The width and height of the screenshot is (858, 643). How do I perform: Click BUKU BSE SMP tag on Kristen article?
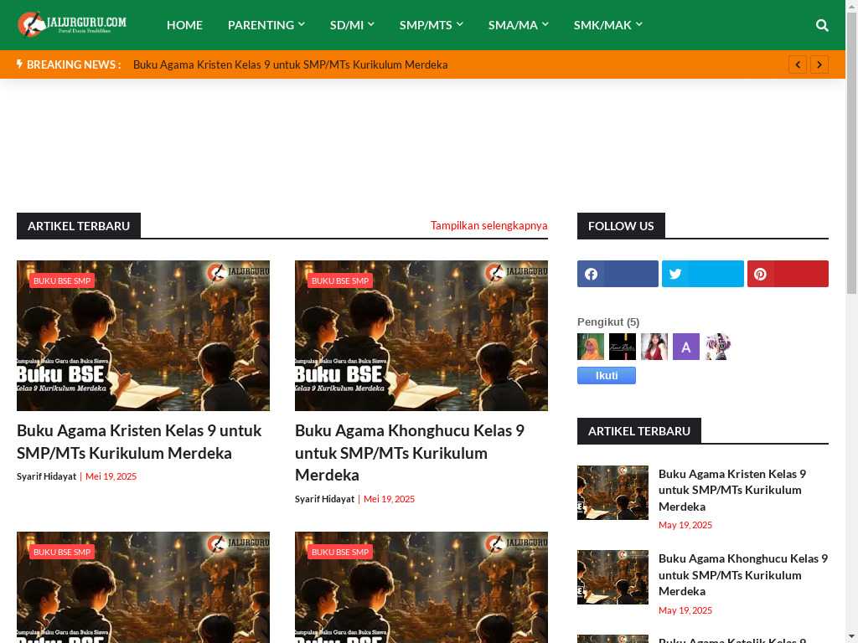62,280
